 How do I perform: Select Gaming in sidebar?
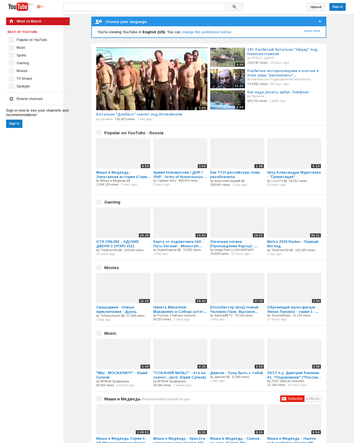pos(23,63)
